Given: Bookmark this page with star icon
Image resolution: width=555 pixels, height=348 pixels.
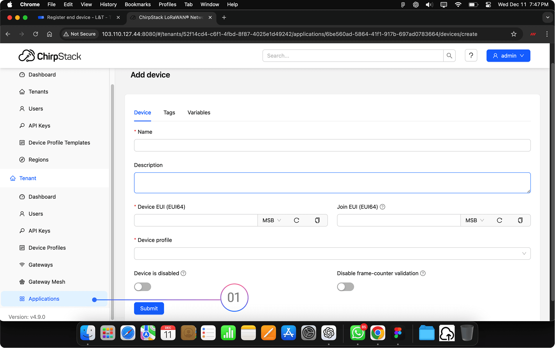Looking at the screenshot, I should pyautogui.click(x=514, y=34).
